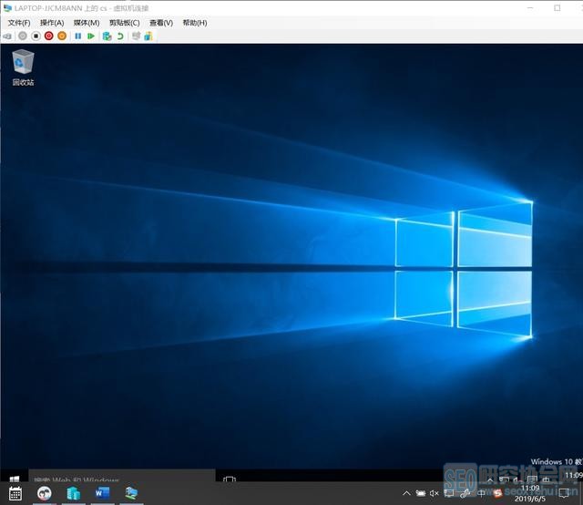Viewport: 583px width, 505px height.
Task: Open the guest VM Start button
Action: 15,479
